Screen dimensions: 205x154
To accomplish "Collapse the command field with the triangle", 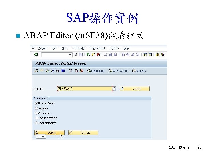I will coord(76,55).
